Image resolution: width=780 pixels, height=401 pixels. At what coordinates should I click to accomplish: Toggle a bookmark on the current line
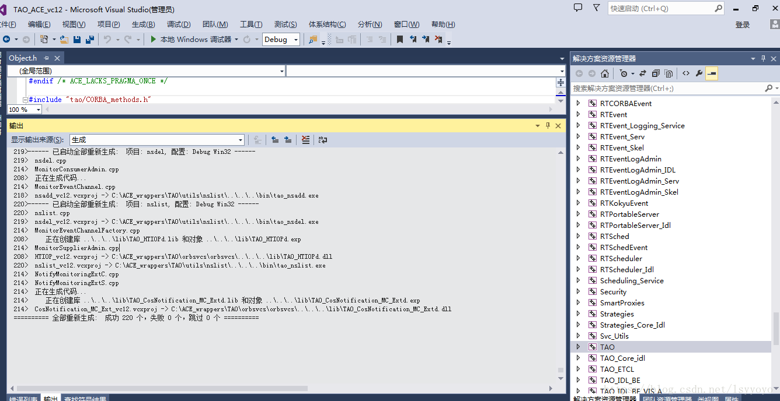(x=400, y=39)
